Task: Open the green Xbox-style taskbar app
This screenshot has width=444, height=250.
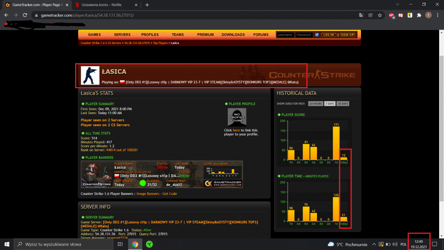Action: 149,244
